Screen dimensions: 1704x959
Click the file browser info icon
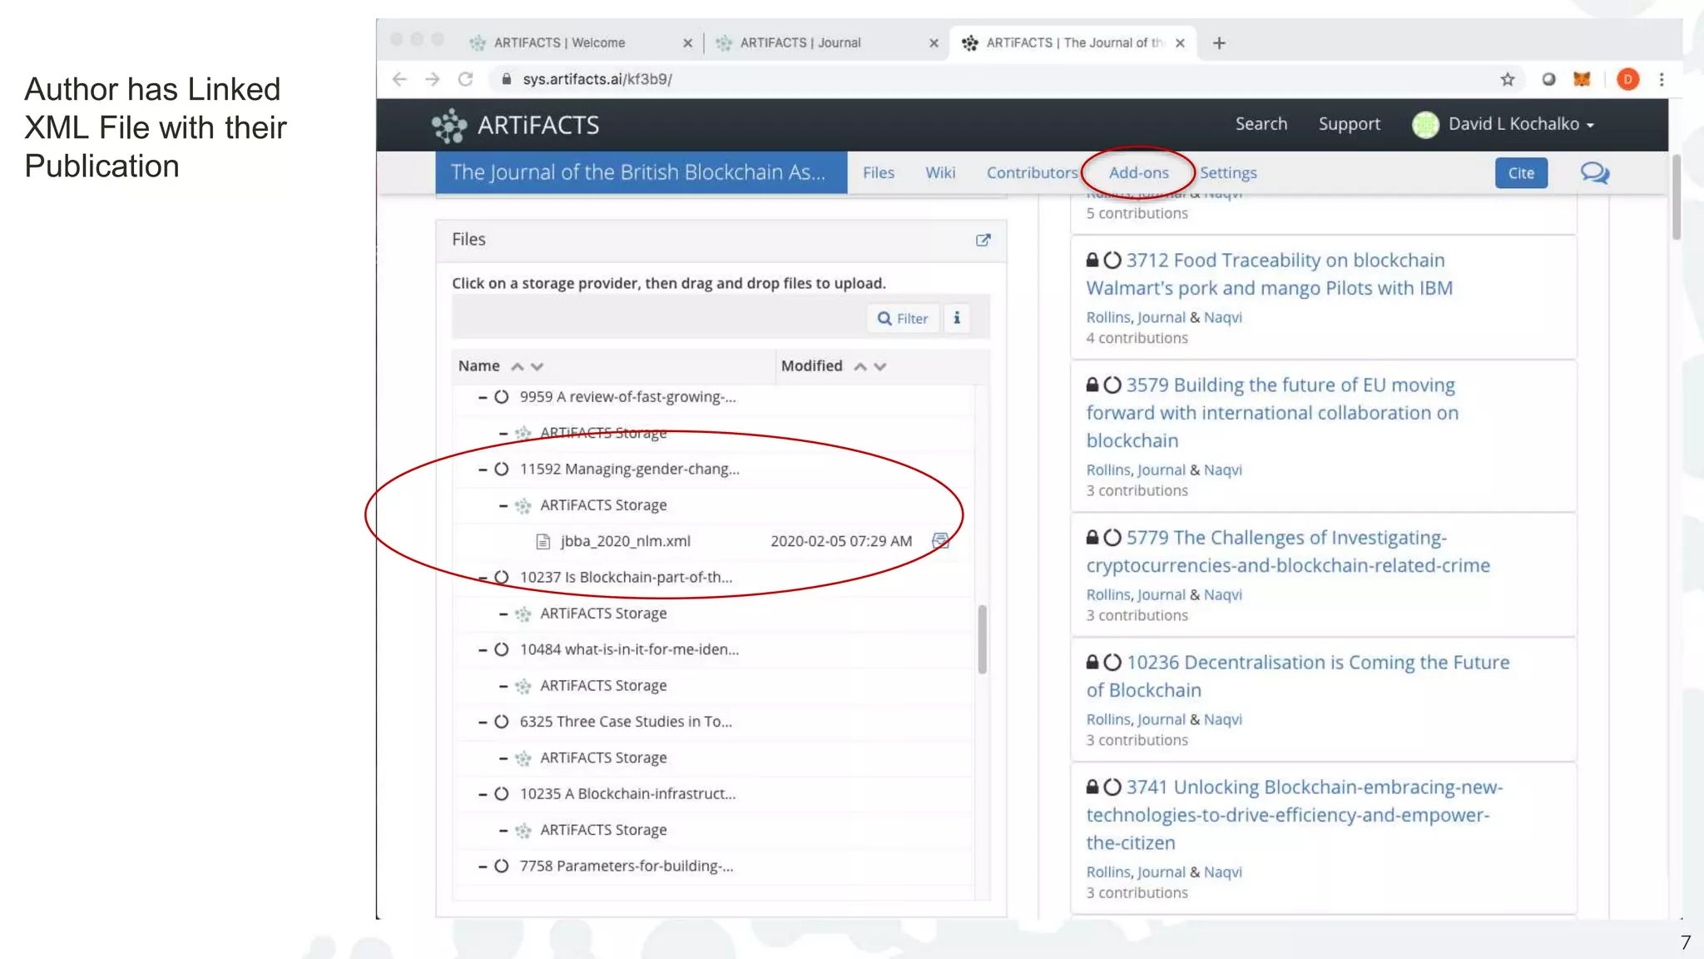pos(957,318)
